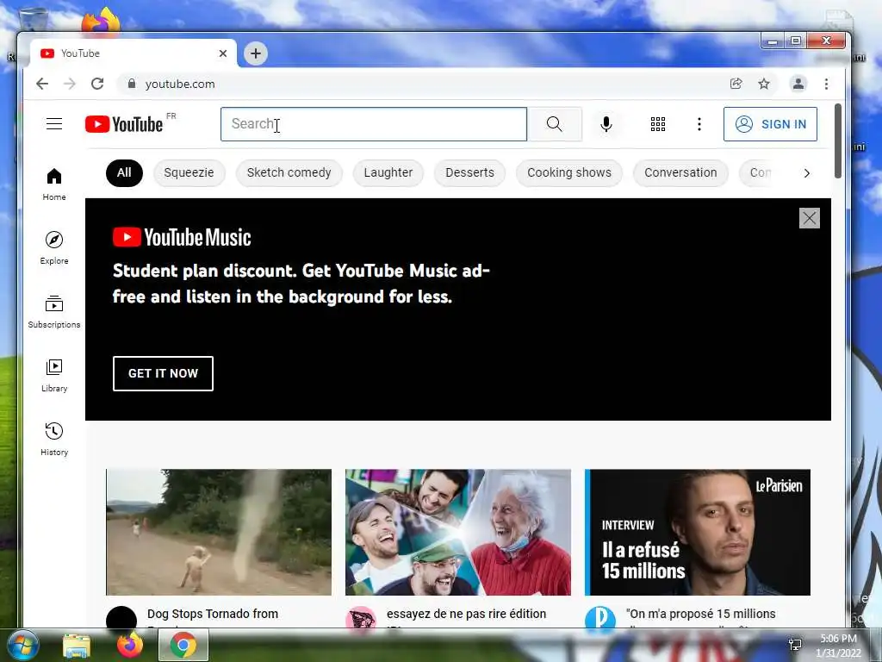Screen dimensions: 882x662
Task: Go to Home in sidebar
Action: (54, 184)
